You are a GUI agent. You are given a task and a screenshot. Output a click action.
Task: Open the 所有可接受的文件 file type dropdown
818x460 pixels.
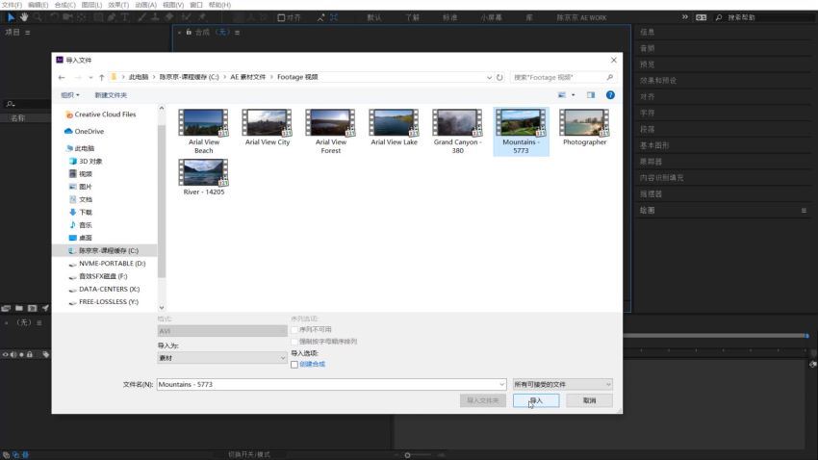562,384
